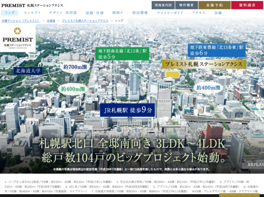Click the headline 札幌駅北口 全邸南向き 3LDK～4LDK
The height and width of the screenshot is (197, 264).
132,143
